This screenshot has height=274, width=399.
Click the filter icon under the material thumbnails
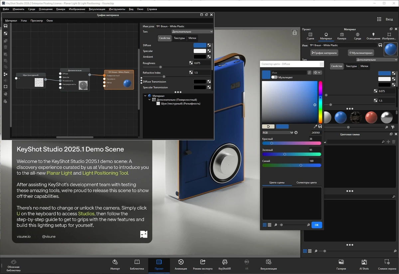point(393,127)
